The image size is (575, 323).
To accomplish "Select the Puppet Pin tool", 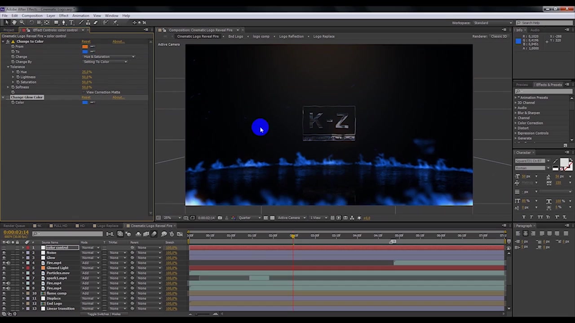I will pyautogui.click(x=115, y=22).
